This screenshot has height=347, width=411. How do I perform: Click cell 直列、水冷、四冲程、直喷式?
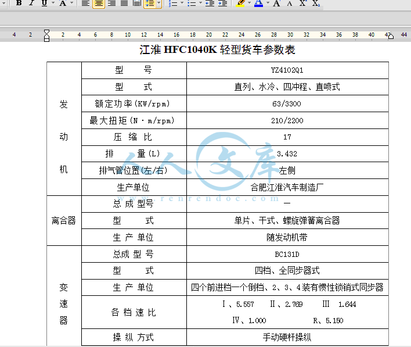287,87
